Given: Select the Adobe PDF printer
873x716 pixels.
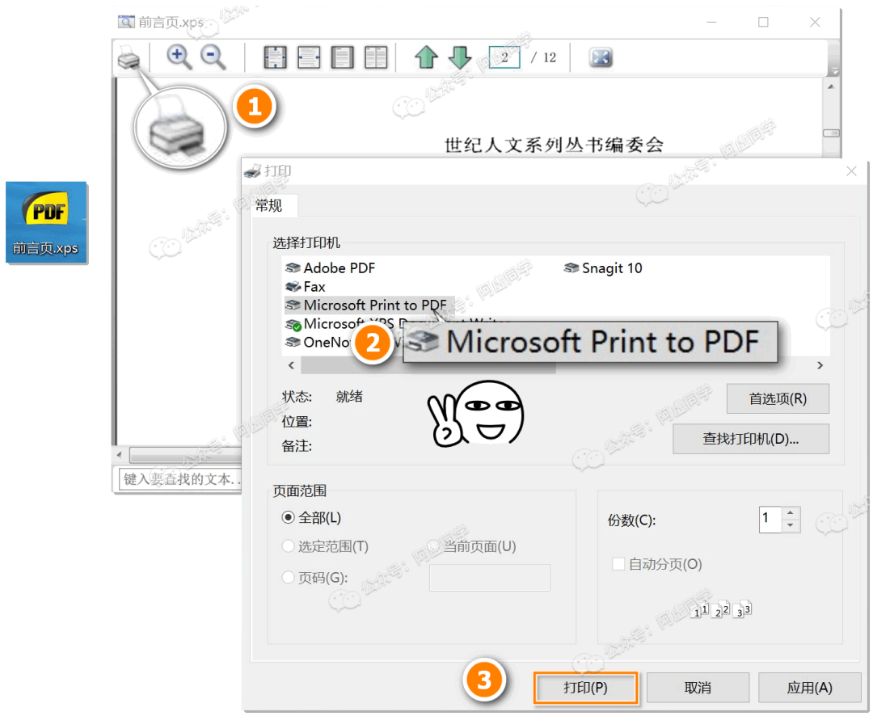Looking at the screenshot, I should 330,268.
